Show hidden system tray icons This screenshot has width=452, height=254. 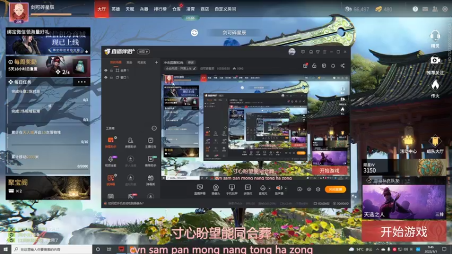pyautogui.click(x=377, y=249)
